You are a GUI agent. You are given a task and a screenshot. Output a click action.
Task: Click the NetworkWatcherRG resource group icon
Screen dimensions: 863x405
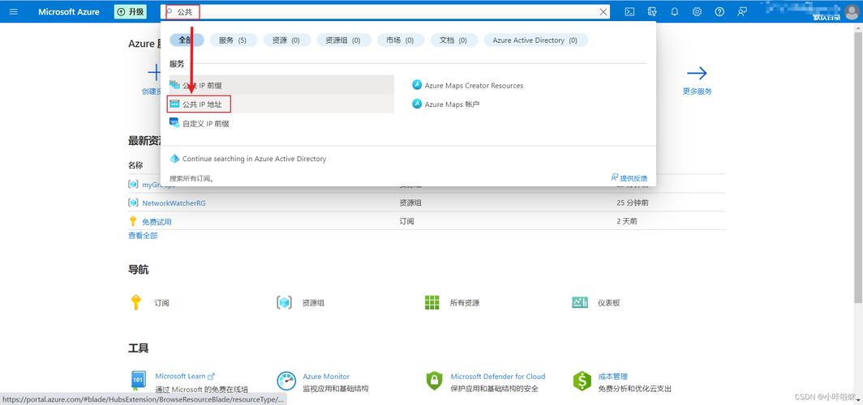133,202
